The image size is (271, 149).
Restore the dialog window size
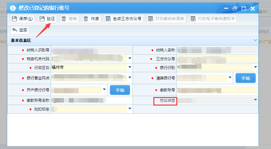[x=235, y=8]
